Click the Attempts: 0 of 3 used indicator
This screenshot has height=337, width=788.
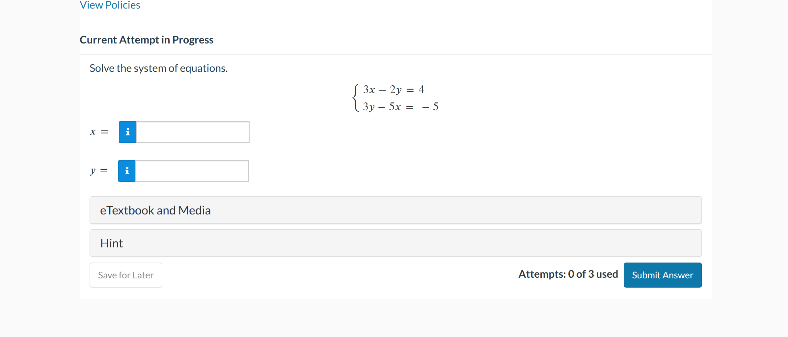coord(568,274)
